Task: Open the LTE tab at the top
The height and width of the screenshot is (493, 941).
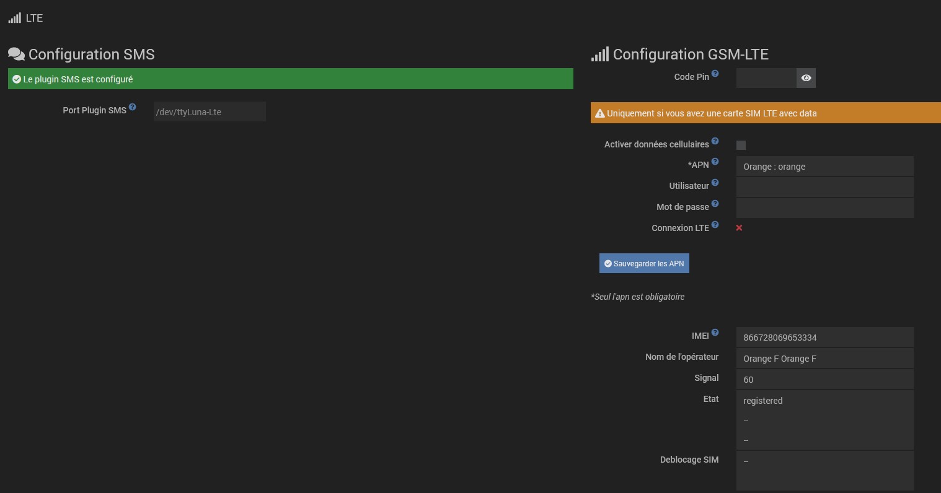Action: (26, 18)
